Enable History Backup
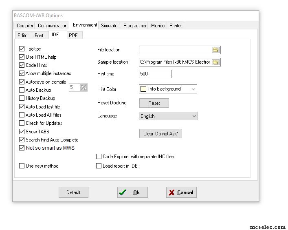 coord(22,98)
